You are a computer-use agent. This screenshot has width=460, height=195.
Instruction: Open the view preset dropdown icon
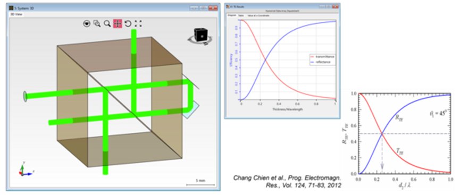(87, 24)
